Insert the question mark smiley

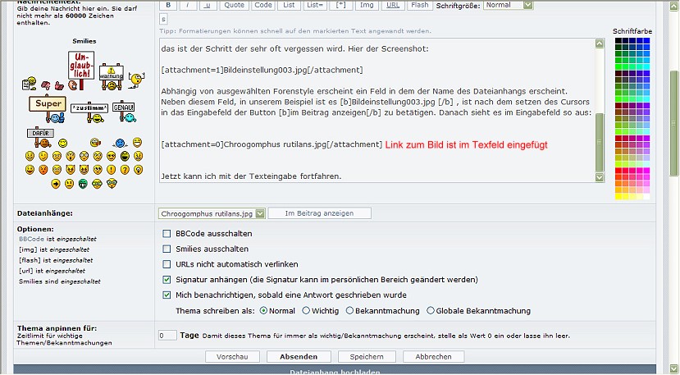pyautogui.click(x=125, y=170)
